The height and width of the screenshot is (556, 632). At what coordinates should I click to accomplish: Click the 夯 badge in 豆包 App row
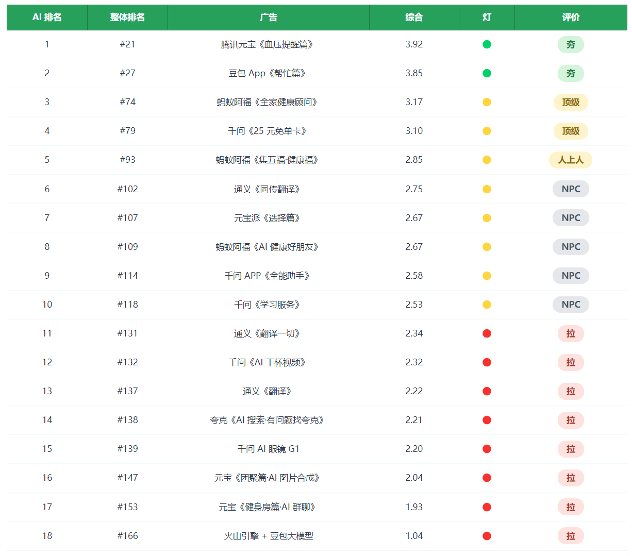[571, 73]
